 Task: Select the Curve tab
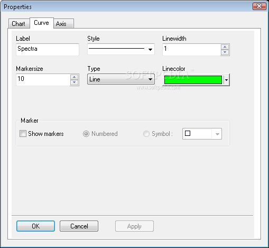42,23
